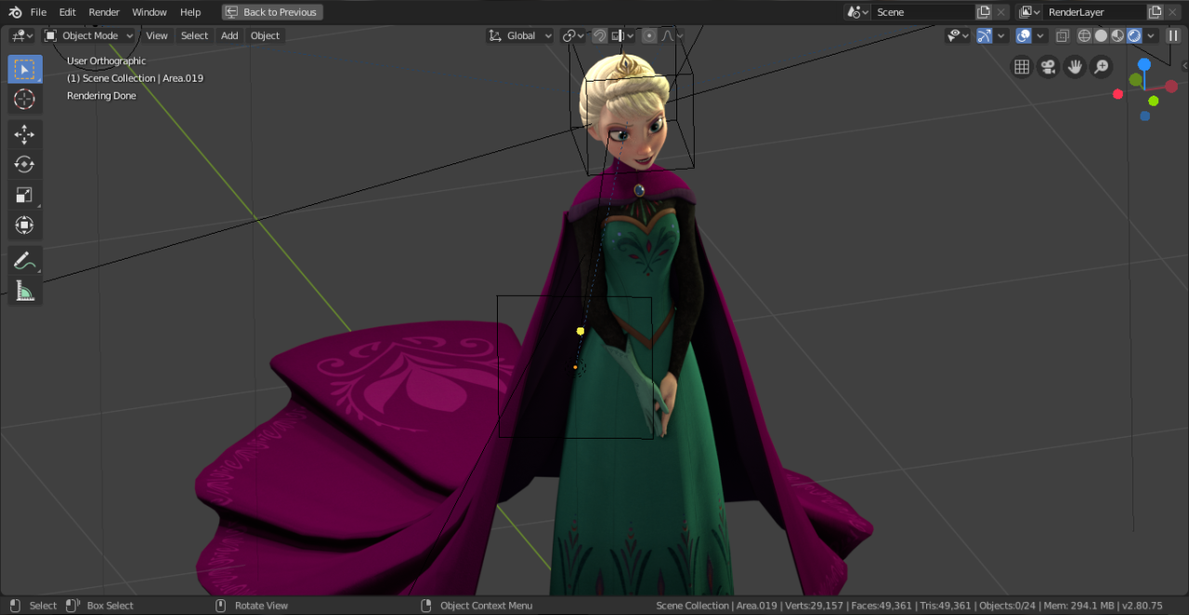Enable proportional editing
1189x615 pixels.
649,35
